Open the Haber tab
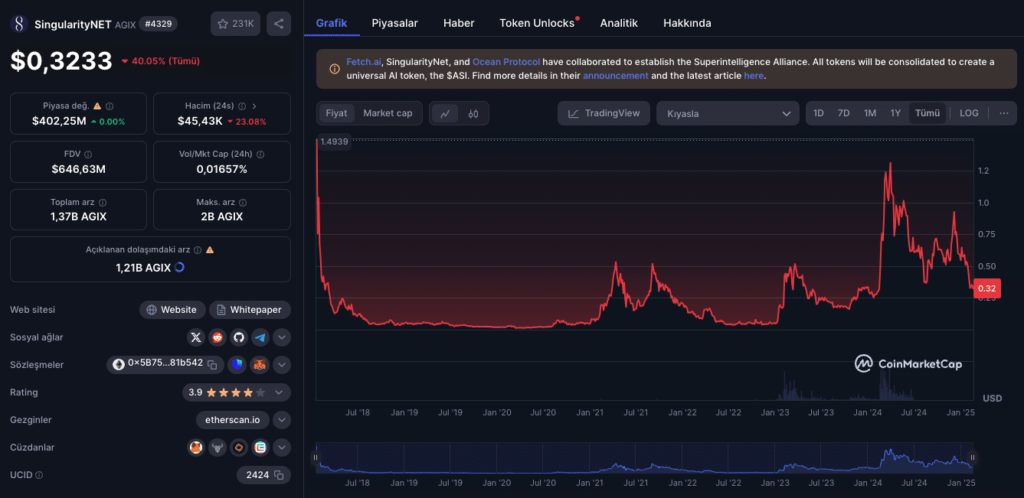The image size is (1024, 498). pos(459,23)
